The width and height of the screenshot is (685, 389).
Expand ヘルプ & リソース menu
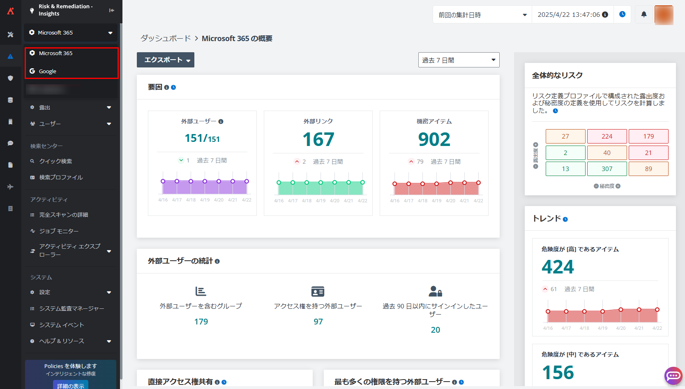pos(71,341)
